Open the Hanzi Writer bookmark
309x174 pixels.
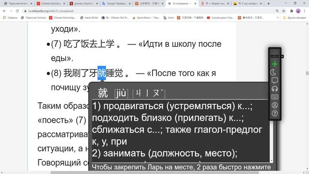pyautogui.click(x=89, y=17)
